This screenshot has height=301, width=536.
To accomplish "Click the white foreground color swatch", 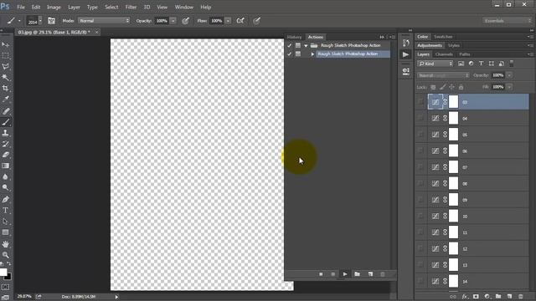I will coord(3,272).
